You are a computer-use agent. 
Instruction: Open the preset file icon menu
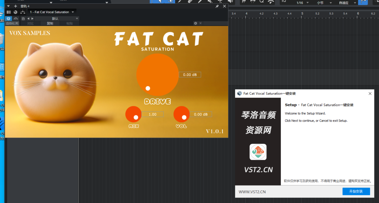[23, 19]
